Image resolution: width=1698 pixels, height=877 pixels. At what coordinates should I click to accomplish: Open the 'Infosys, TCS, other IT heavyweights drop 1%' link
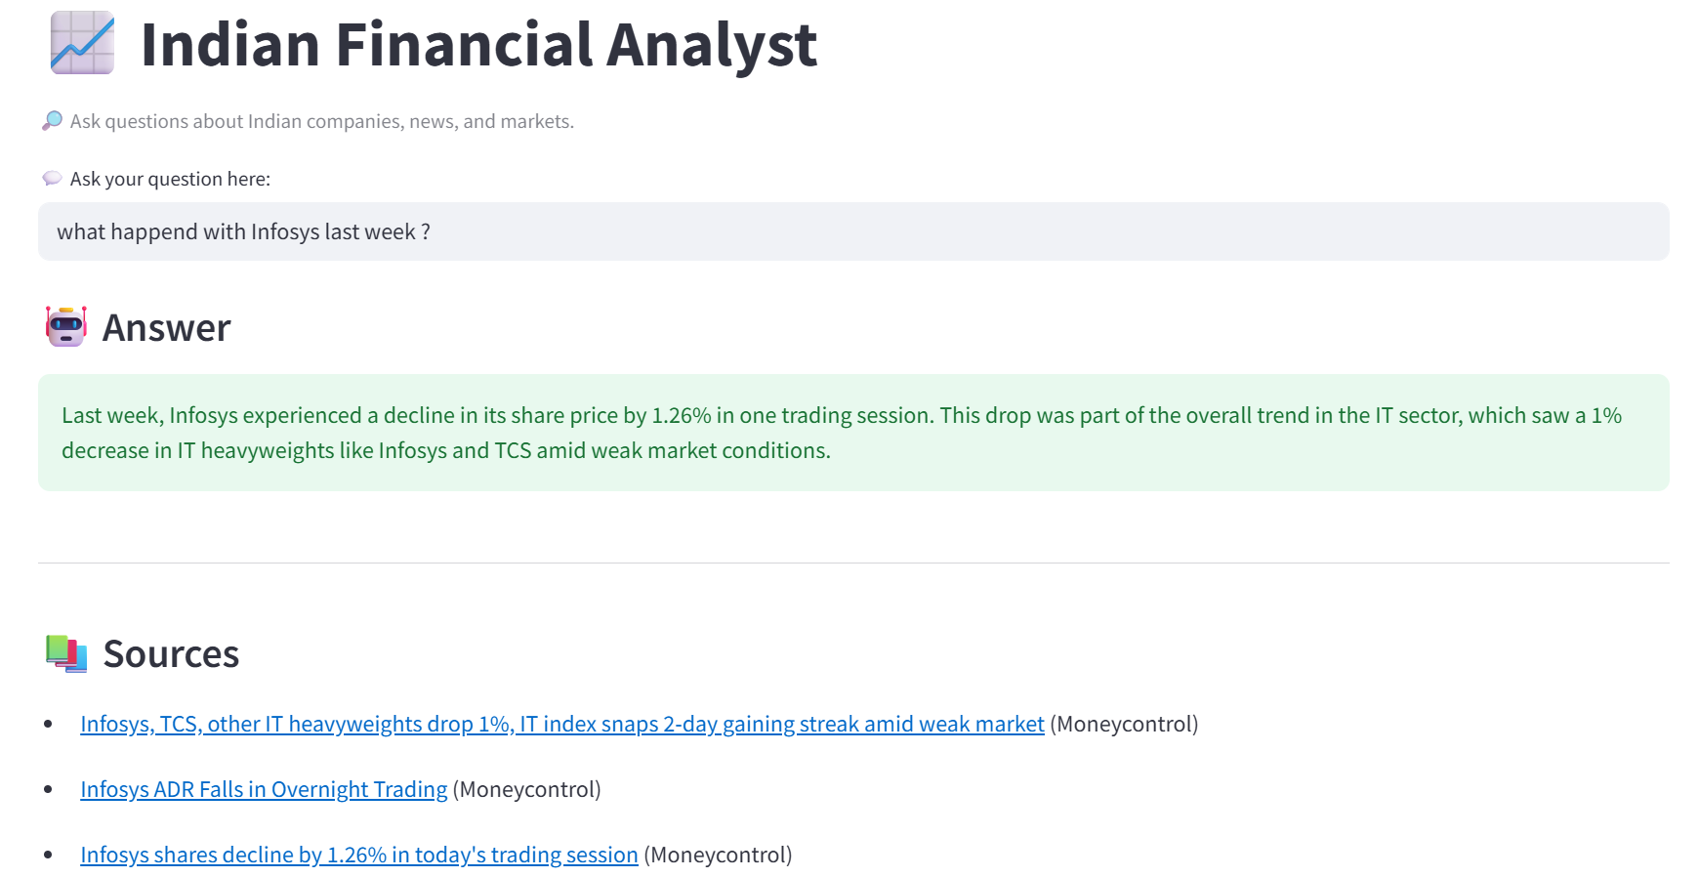click(x=560, y=724)
